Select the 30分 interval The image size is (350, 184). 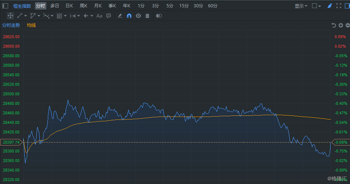pos(198,6)
